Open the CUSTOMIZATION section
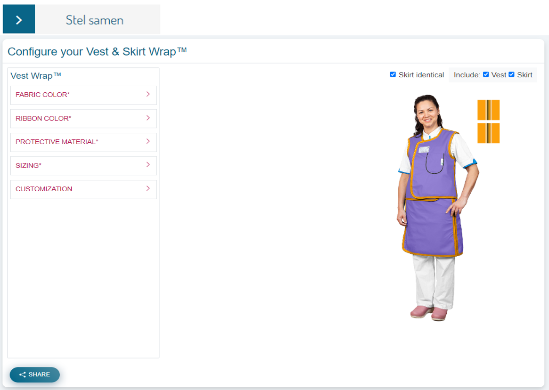This screenshot has height=390, width=549. point(83,189)
